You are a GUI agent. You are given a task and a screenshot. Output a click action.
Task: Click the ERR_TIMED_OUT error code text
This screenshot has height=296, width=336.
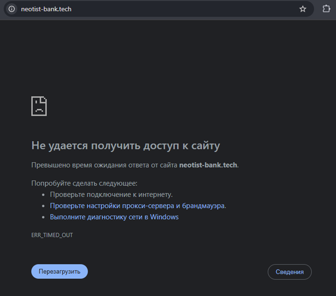pos(52,235)
